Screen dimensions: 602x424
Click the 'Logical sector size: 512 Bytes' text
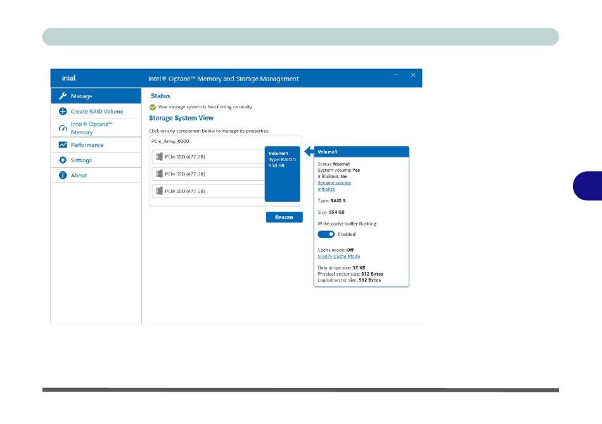349,280
